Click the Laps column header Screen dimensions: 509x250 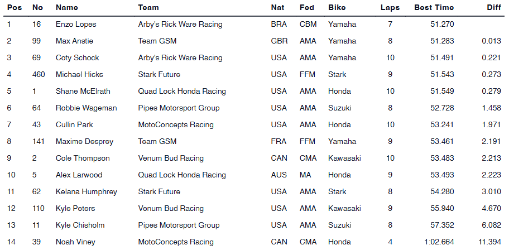pyautogui.click(x=390, y=8)
